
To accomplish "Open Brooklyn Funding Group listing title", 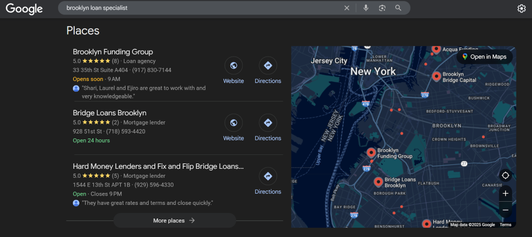I will 113,52.
